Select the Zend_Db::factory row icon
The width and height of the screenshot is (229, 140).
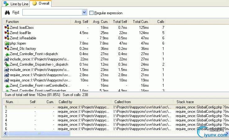pos(7,48)
